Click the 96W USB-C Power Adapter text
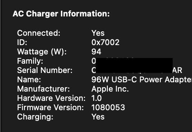 (x=142, y=80)
